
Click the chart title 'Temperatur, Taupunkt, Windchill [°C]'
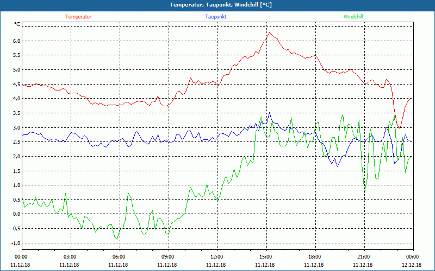point(221,5)
